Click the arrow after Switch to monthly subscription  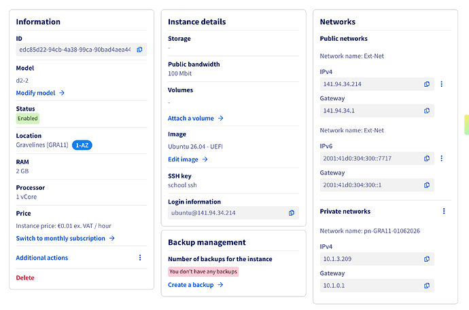click(112, 238)
